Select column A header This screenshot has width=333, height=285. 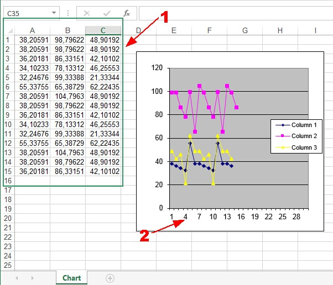32,30
